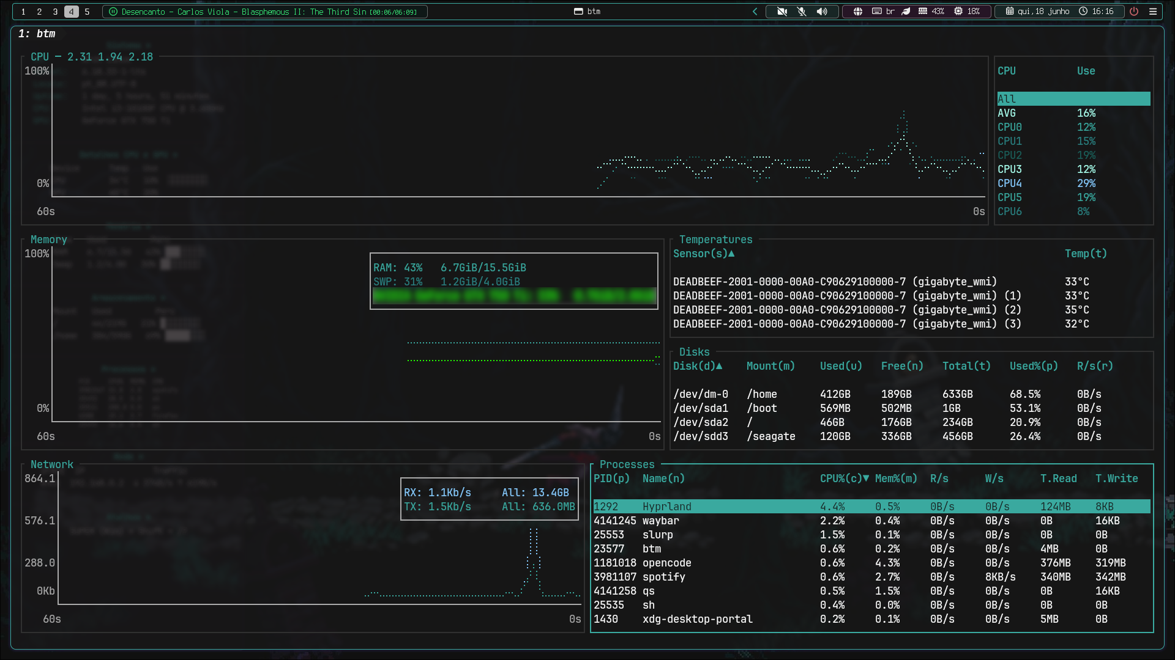Select the Hyprland process row
This screenshot has height=660, width=1175.
(x=871, y=507)
